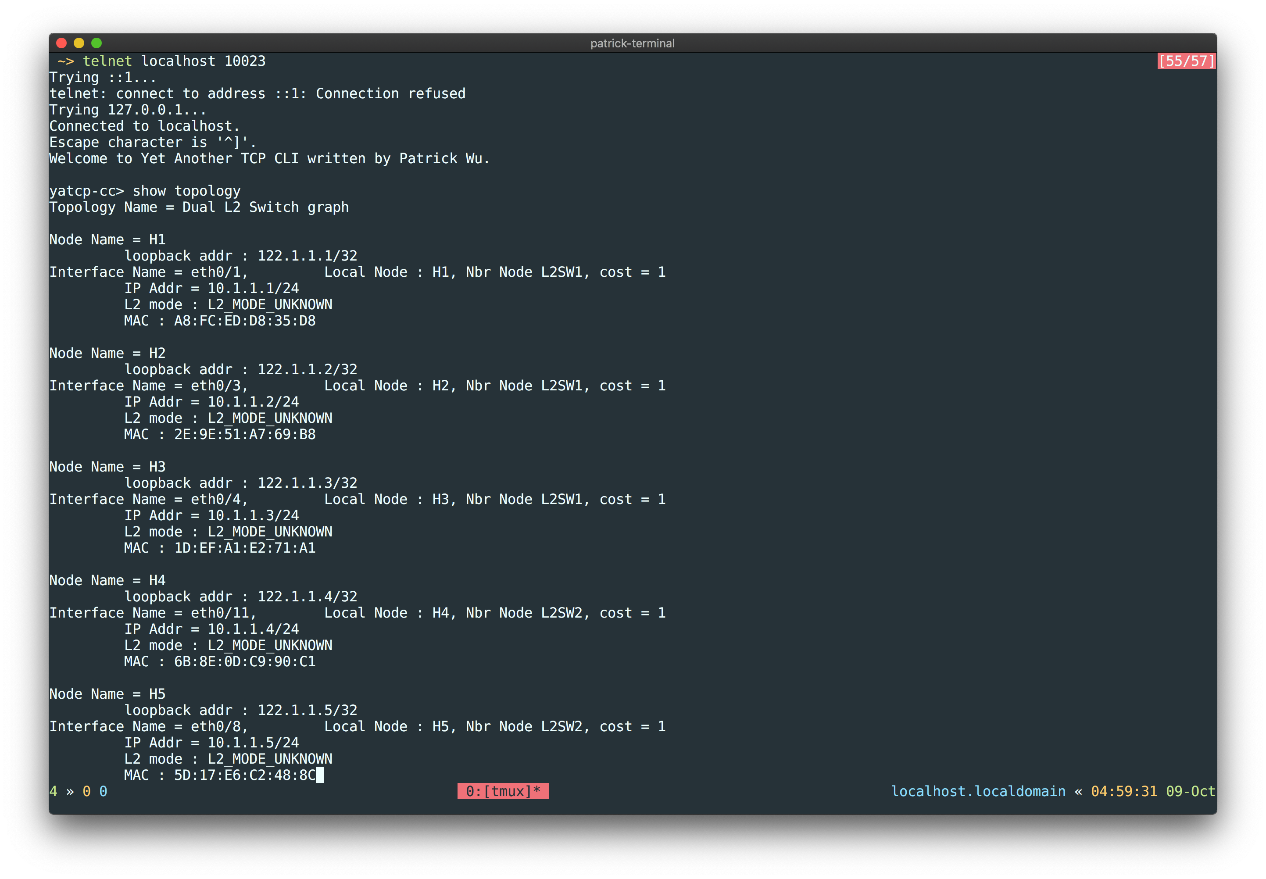Image resolution: width=1266 pixels, height=879 pixels.
Task: Click L2_MODE_UNKNOWN under node H5
Action: click(x=270, y=759)
